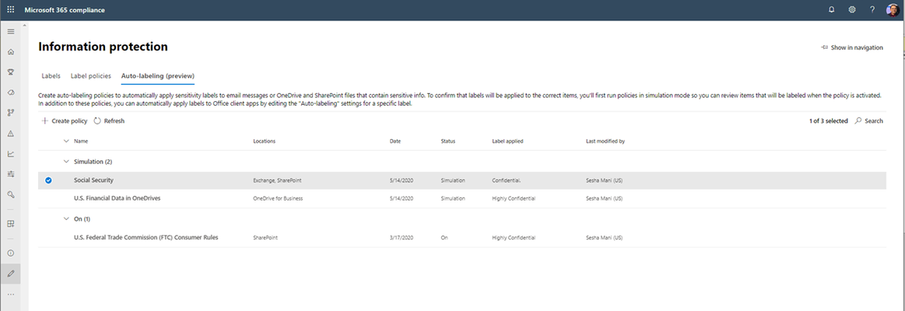
Task: Show more items via sidebar ellipsis
Action: tap(10, 294)
